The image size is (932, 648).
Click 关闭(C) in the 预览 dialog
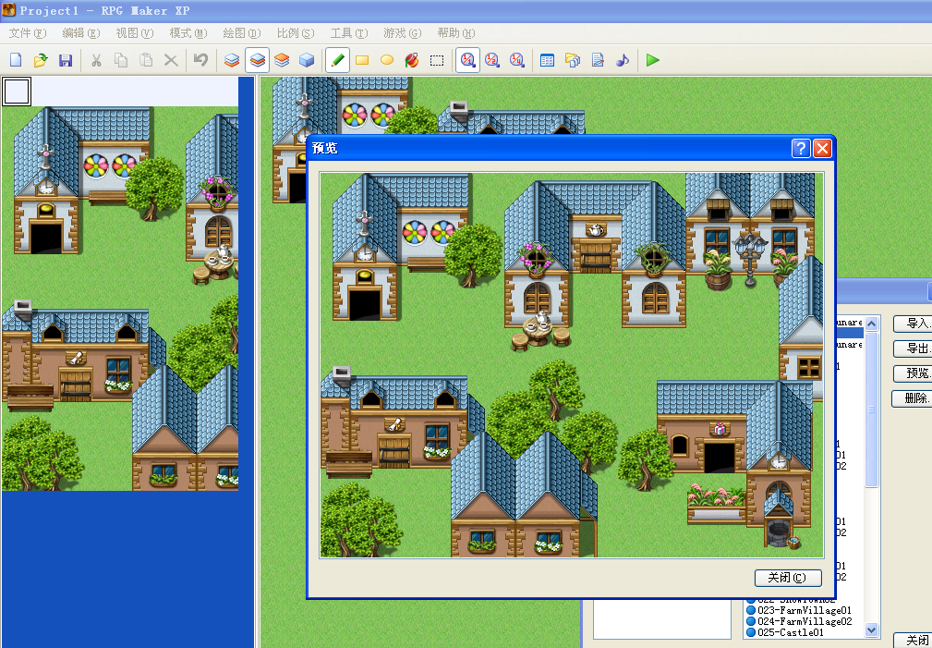(x=788, y=578)
